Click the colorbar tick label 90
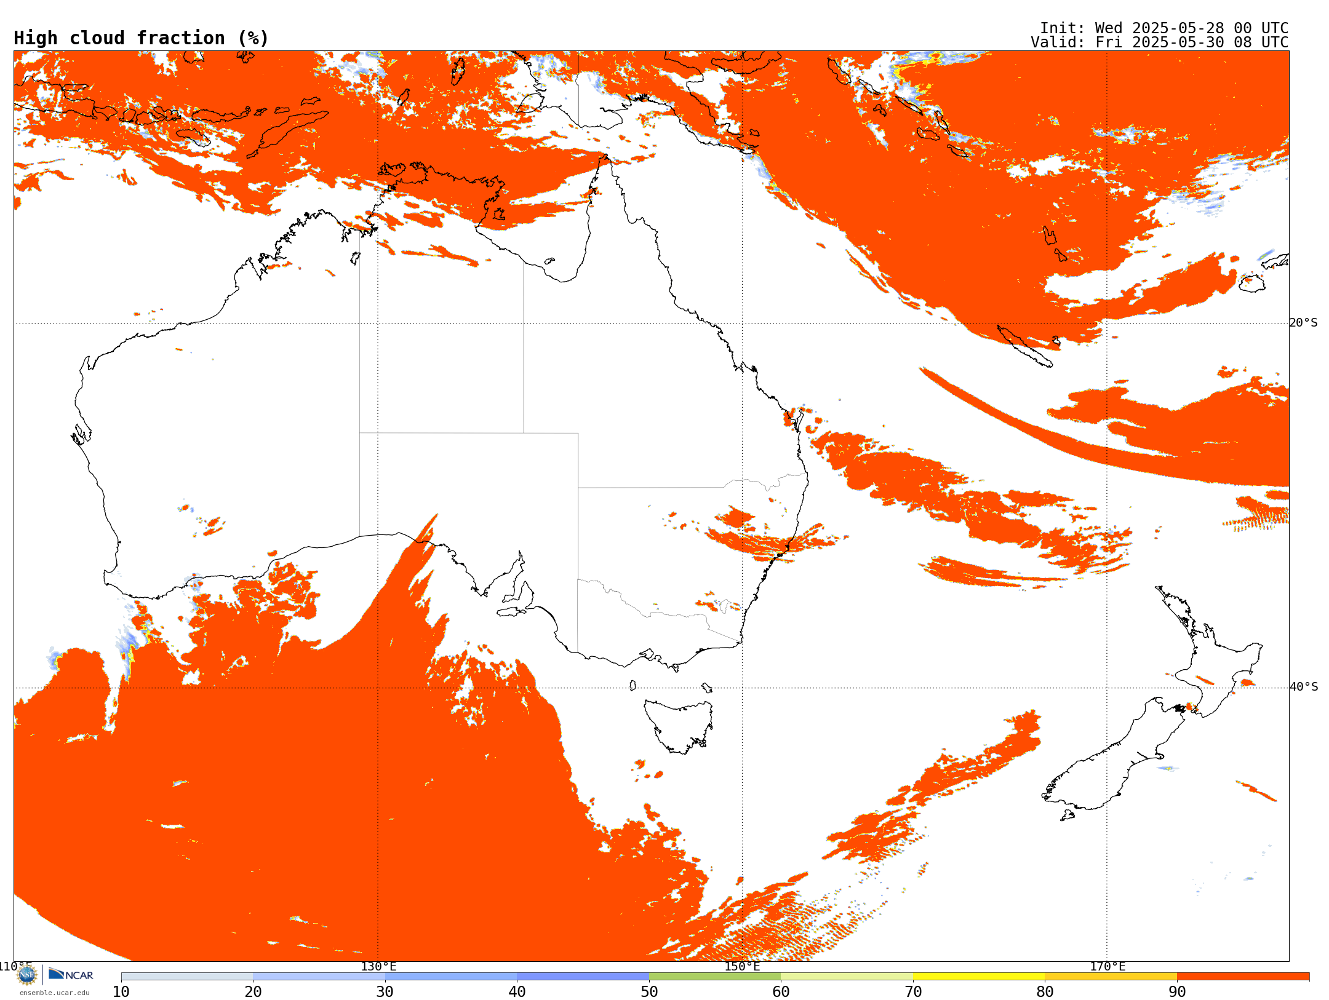Viewport: 1329px width, 1000px height. tap(1177, 992)
